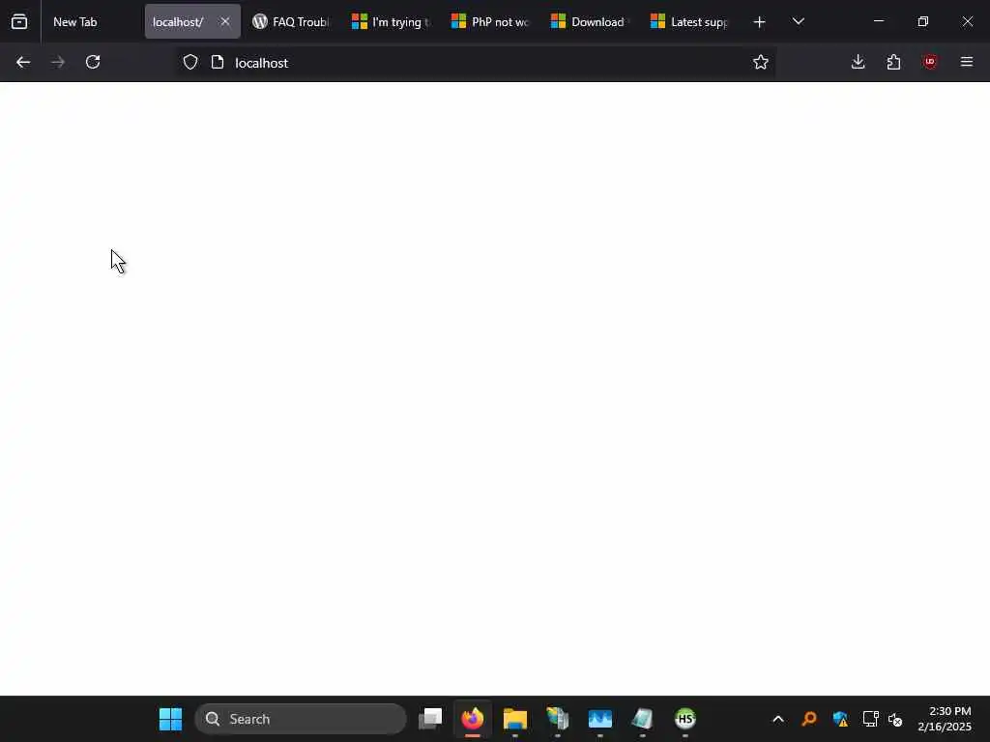Show hidden system tray icons
The height and width of the screenshot is (742, 990).
778,719
